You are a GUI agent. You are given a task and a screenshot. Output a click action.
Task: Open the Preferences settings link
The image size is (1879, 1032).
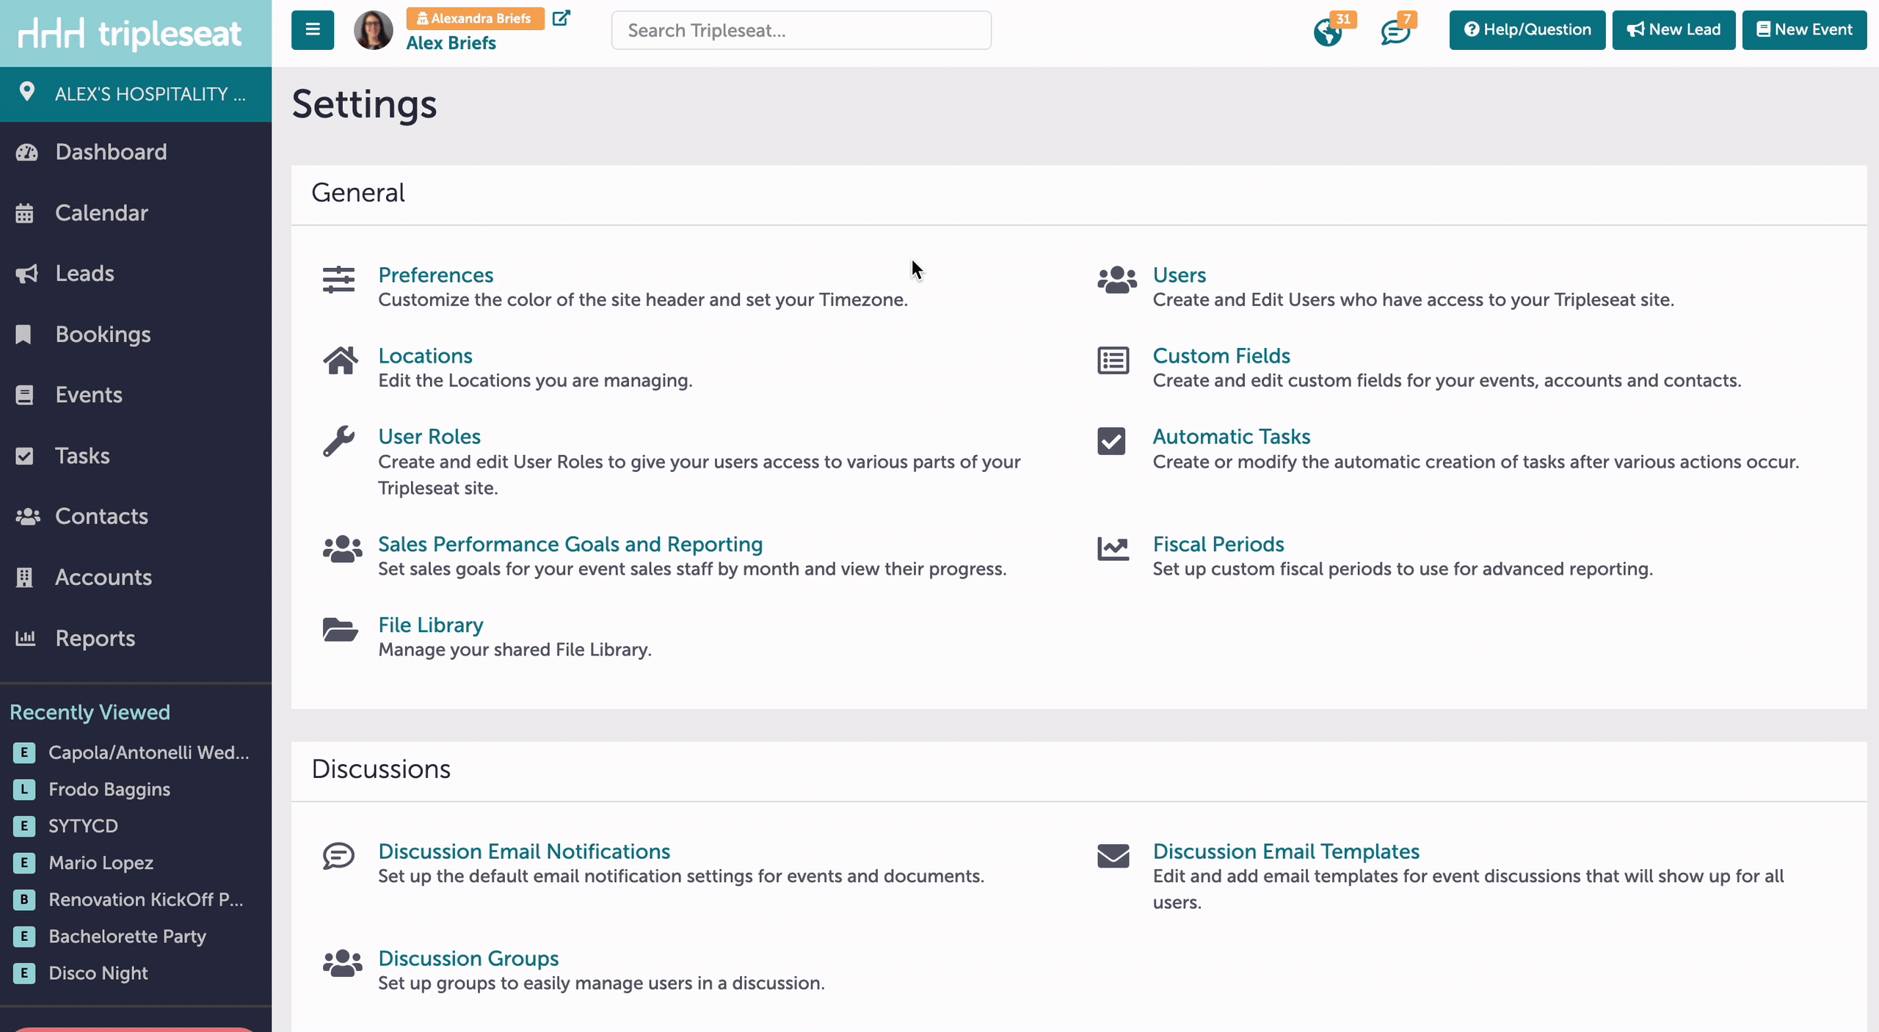435,275
